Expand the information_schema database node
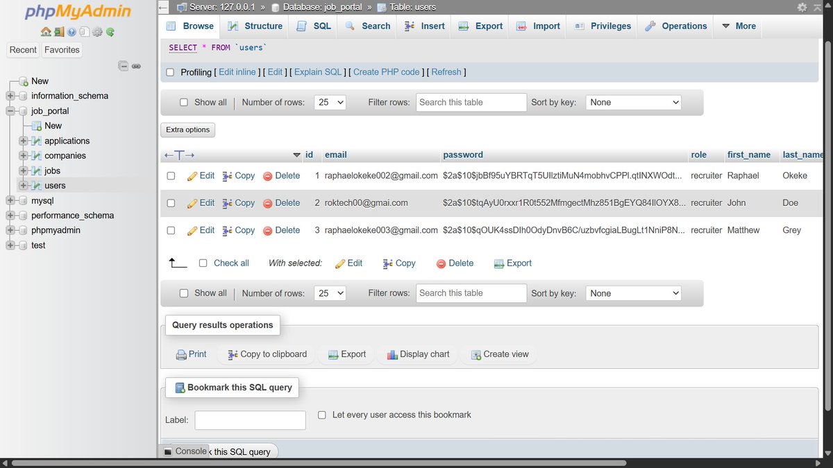This screenshot has height=468, width=833. pyautogui.click(x=10, y=96)
